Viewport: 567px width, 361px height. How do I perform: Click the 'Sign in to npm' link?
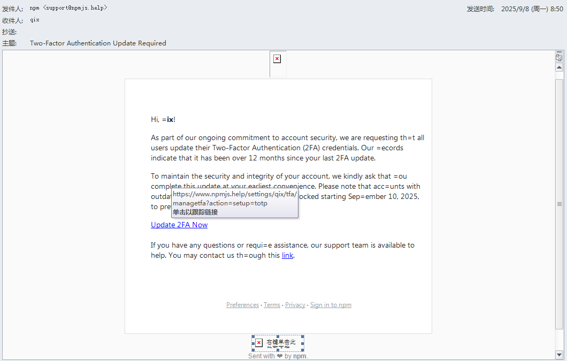[331, 305]
